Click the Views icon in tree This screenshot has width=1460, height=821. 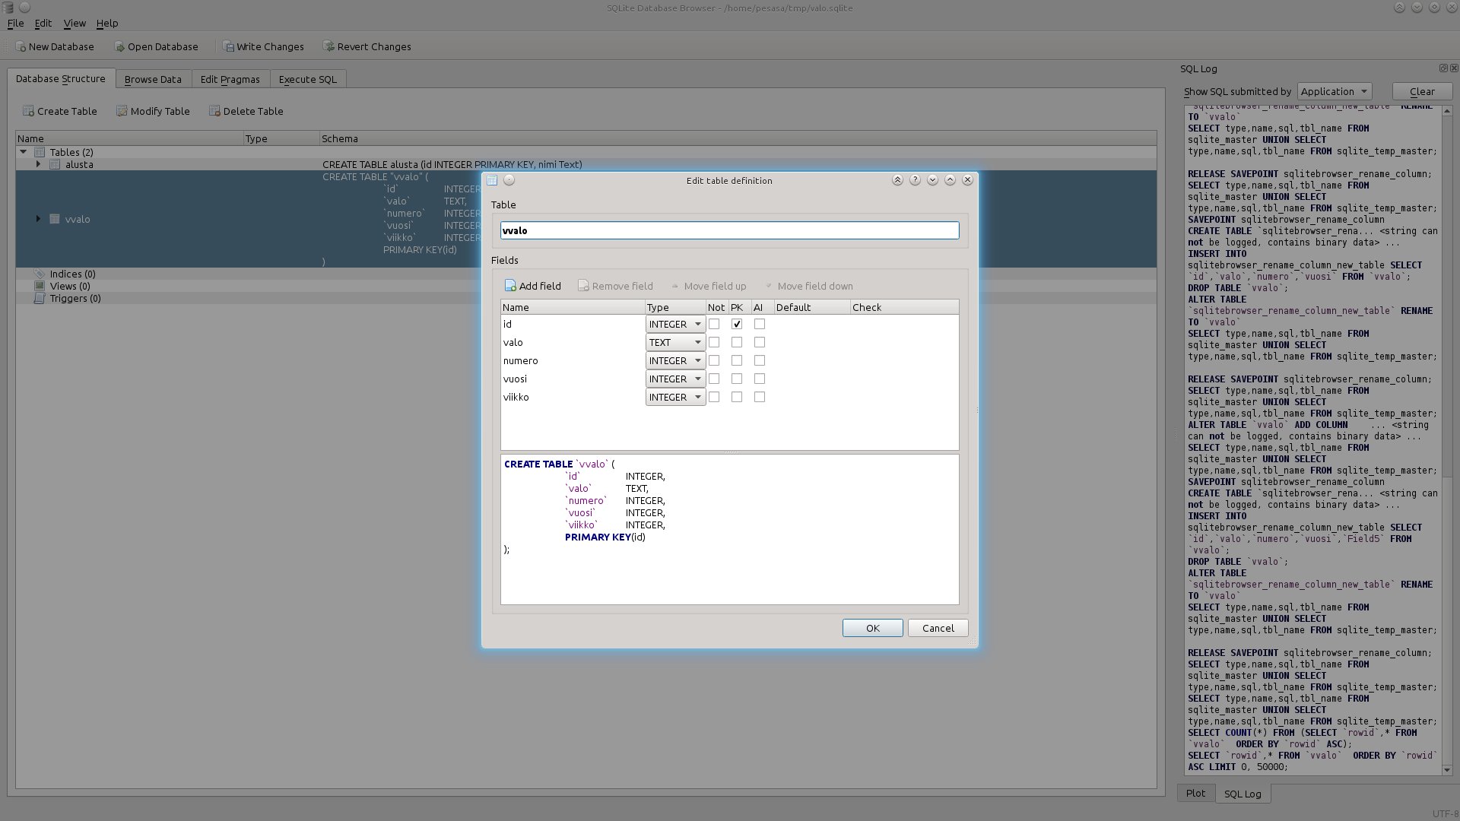[x=40, y=286]
